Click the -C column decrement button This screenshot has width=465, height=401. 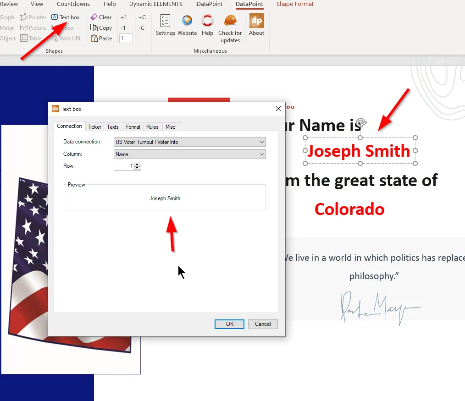click(141, 28)
